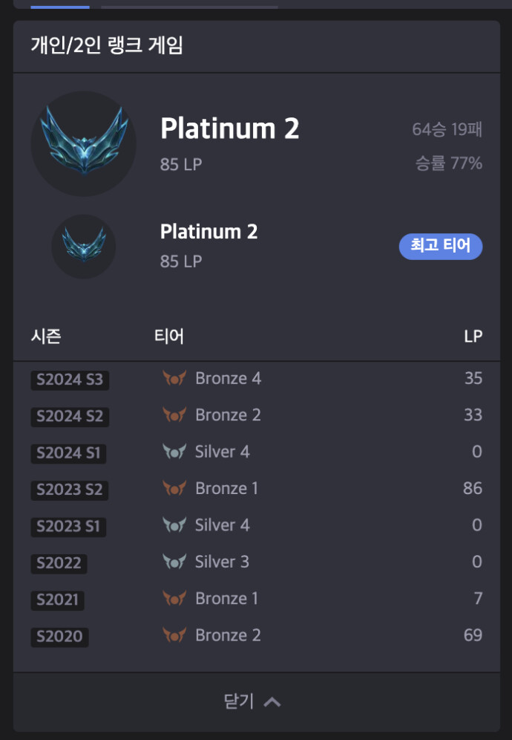
Task: Click Silver icon in S2024 S1 row
Action: (x=174, y=452)
